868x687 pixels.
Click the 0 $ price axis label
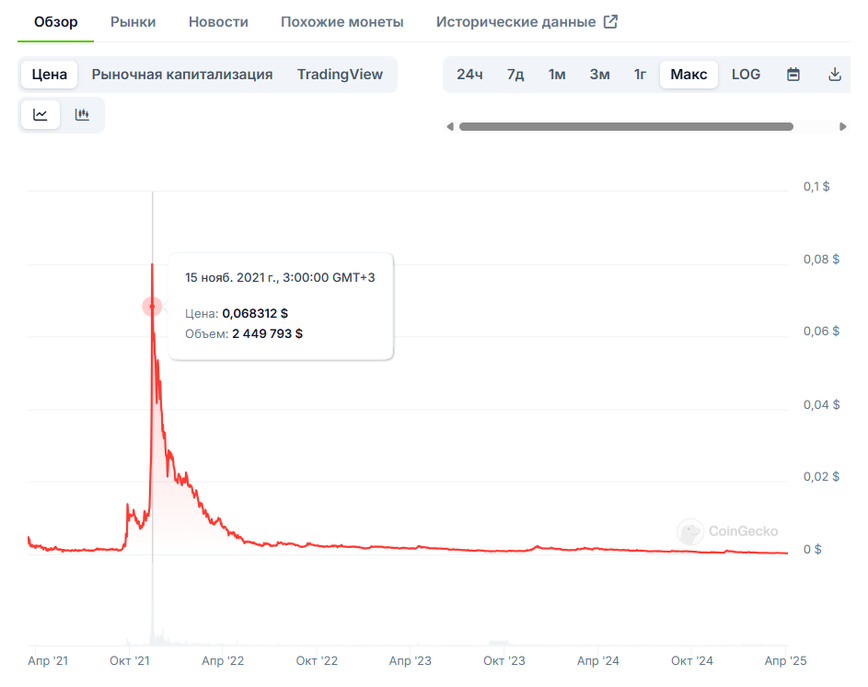click(x=813, y=549)
